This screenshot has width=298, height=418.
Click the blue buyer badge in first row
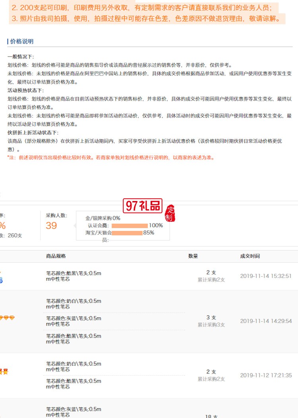(x=1, y=280)
